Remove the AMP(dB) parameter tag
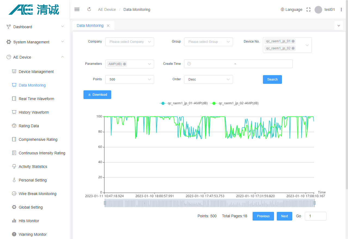 tap(125, 64)
